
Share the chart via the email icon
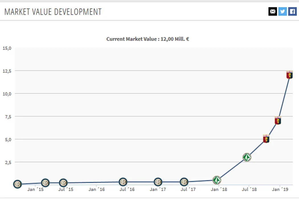pyautogui.click(x=273, y=11)
